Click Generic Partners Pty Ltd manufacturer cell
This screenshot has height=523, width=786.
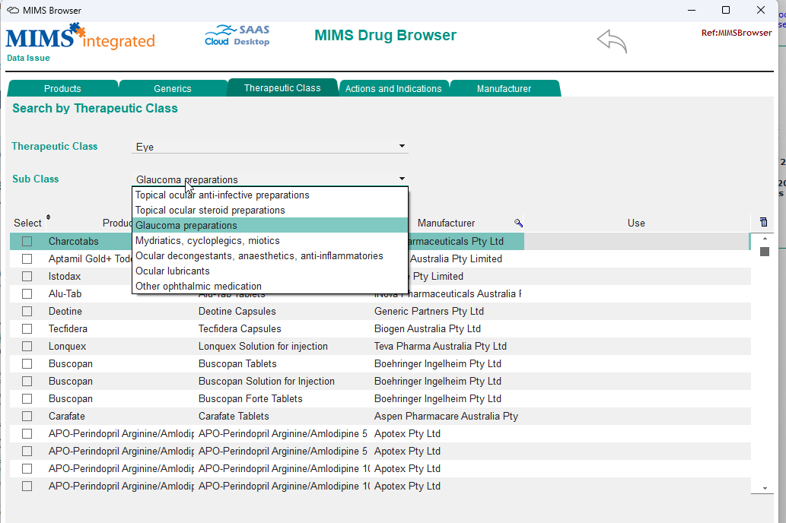click(429, 312)
